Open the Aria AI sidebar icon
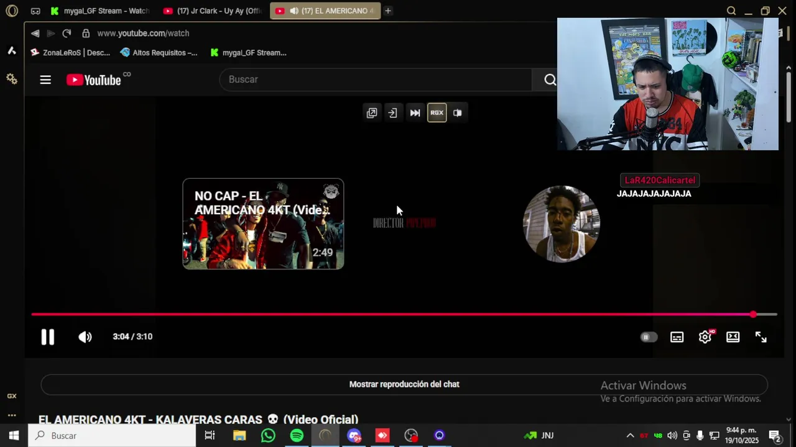 [12, 50]
